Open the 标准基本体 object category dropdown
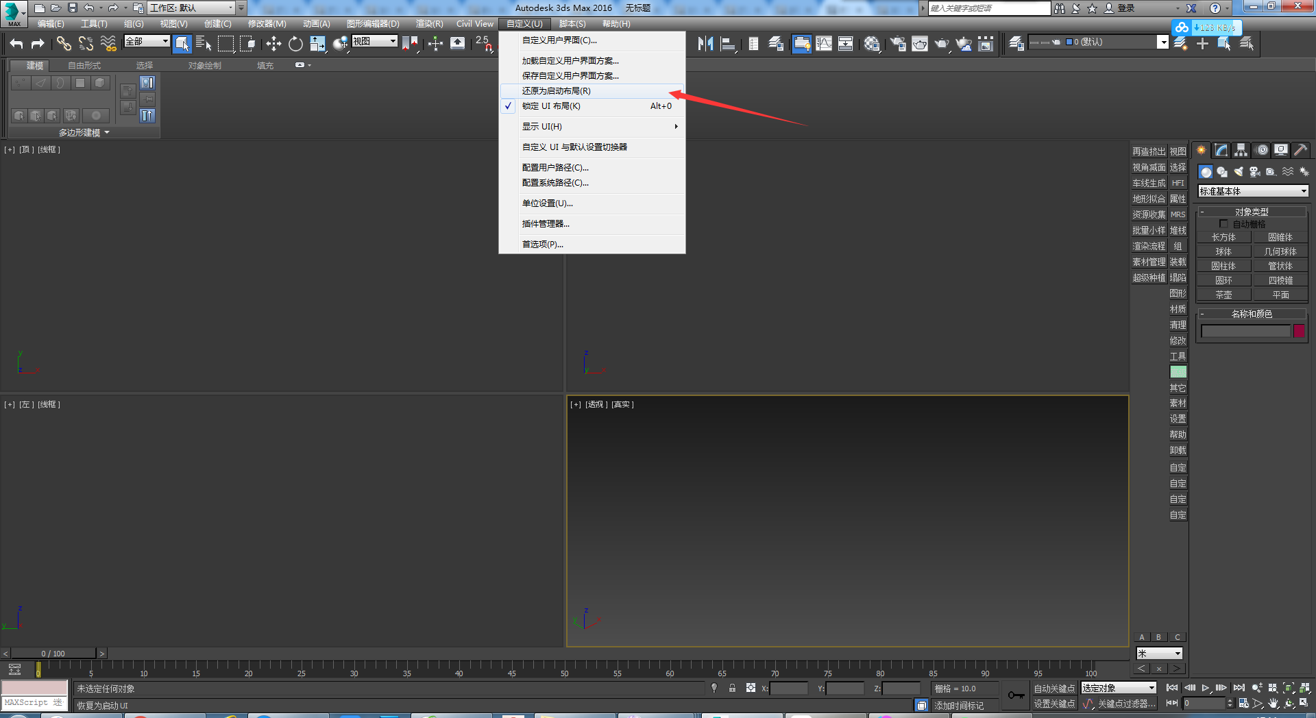This screenshot has height=718, width=1316. (x=1253, y=191)
